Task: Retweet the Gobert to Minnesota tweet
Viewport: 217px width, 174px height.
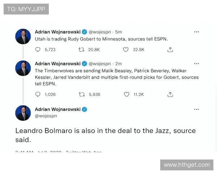Action: click(81, 50)
